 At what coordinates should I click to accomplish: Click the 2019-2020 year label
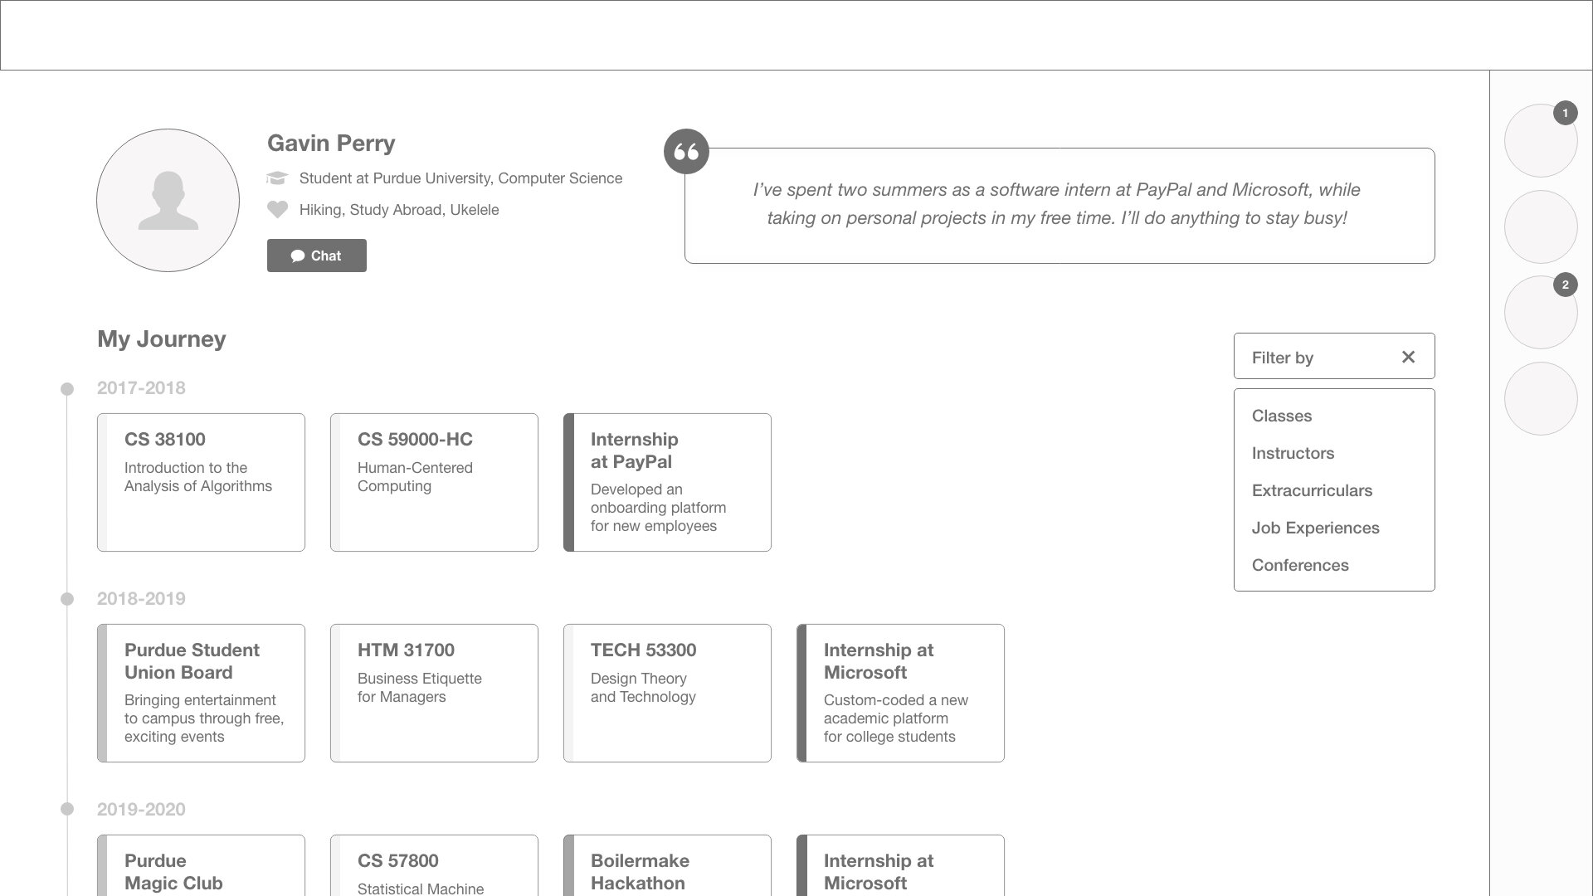click(141, 809)
